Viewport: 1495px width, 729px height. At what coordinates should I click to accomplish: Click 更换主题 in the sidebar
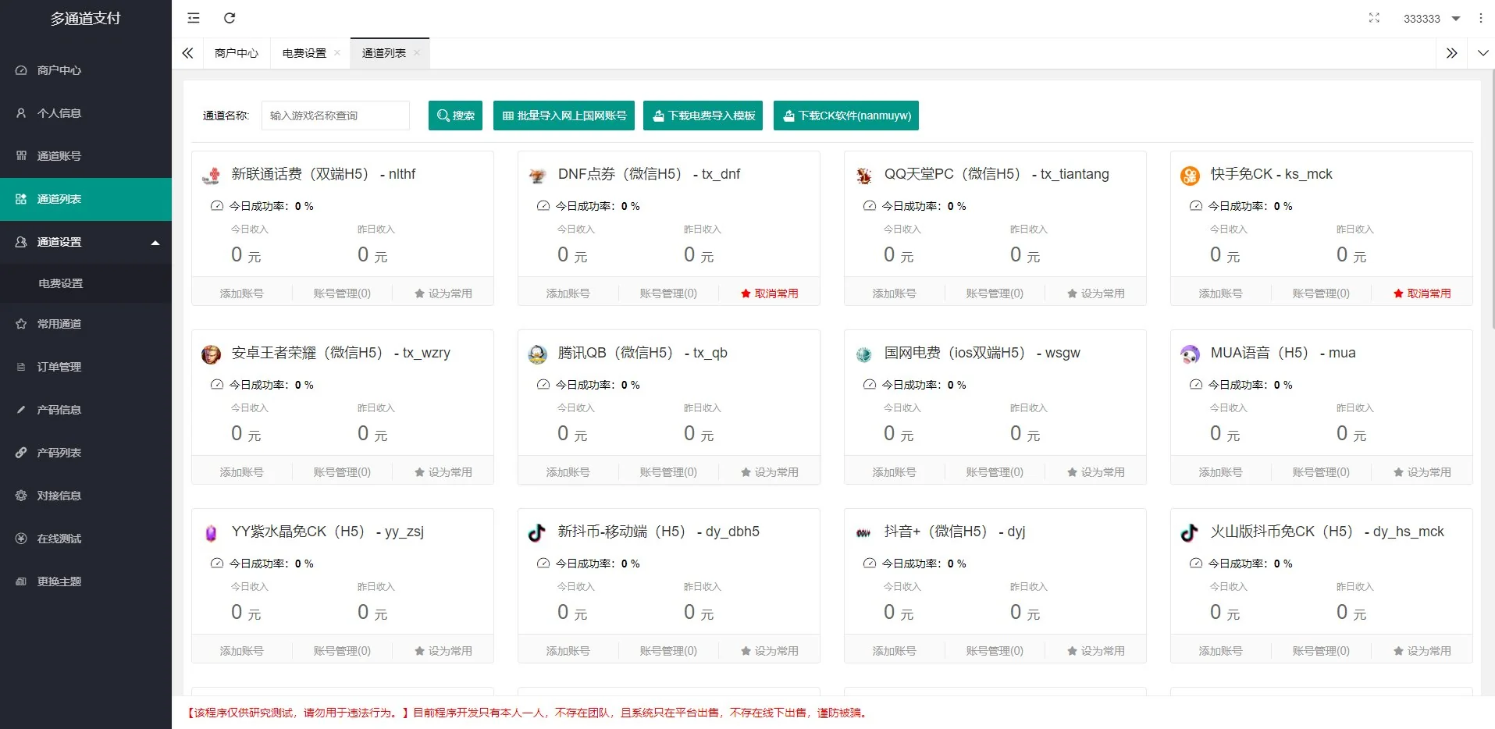(x=57, y=581)
